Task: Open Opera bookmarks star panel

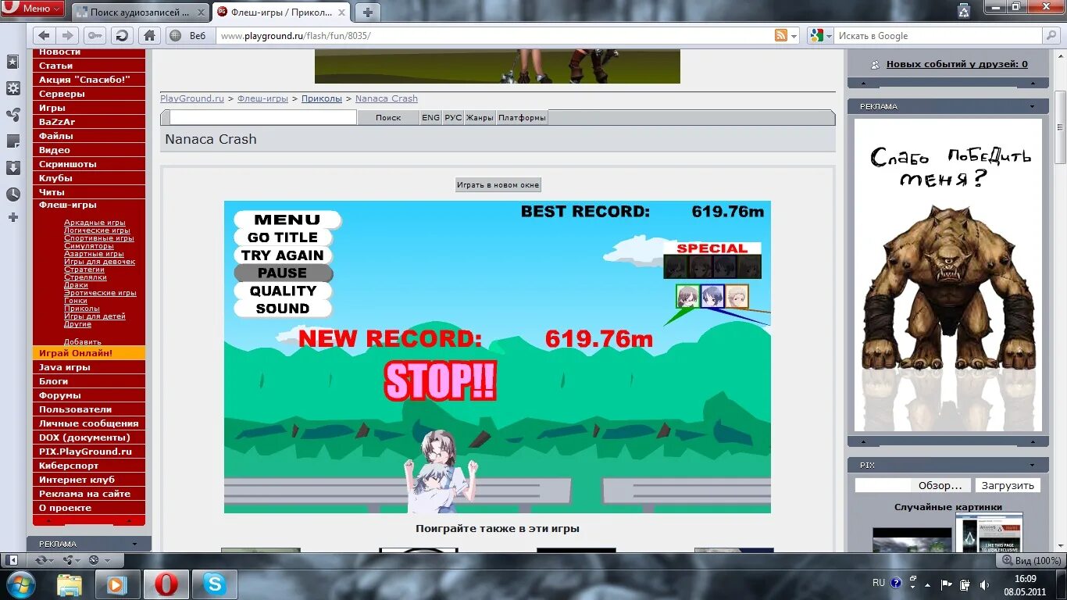Action: tap(12, 62)
